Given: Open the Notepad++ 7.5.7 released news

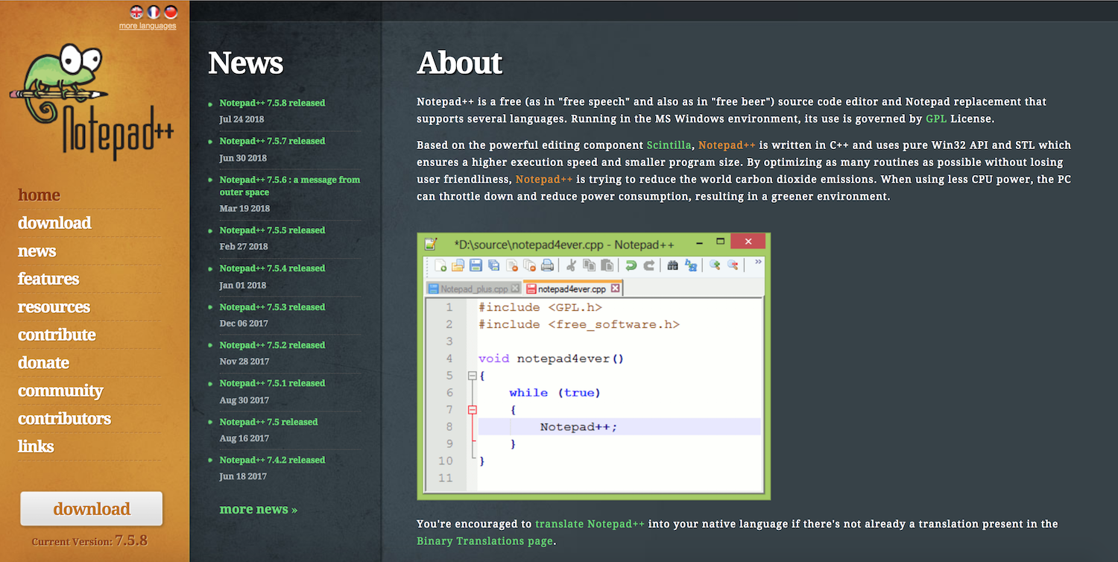Looking at the screenshot, I should (272, 141).
